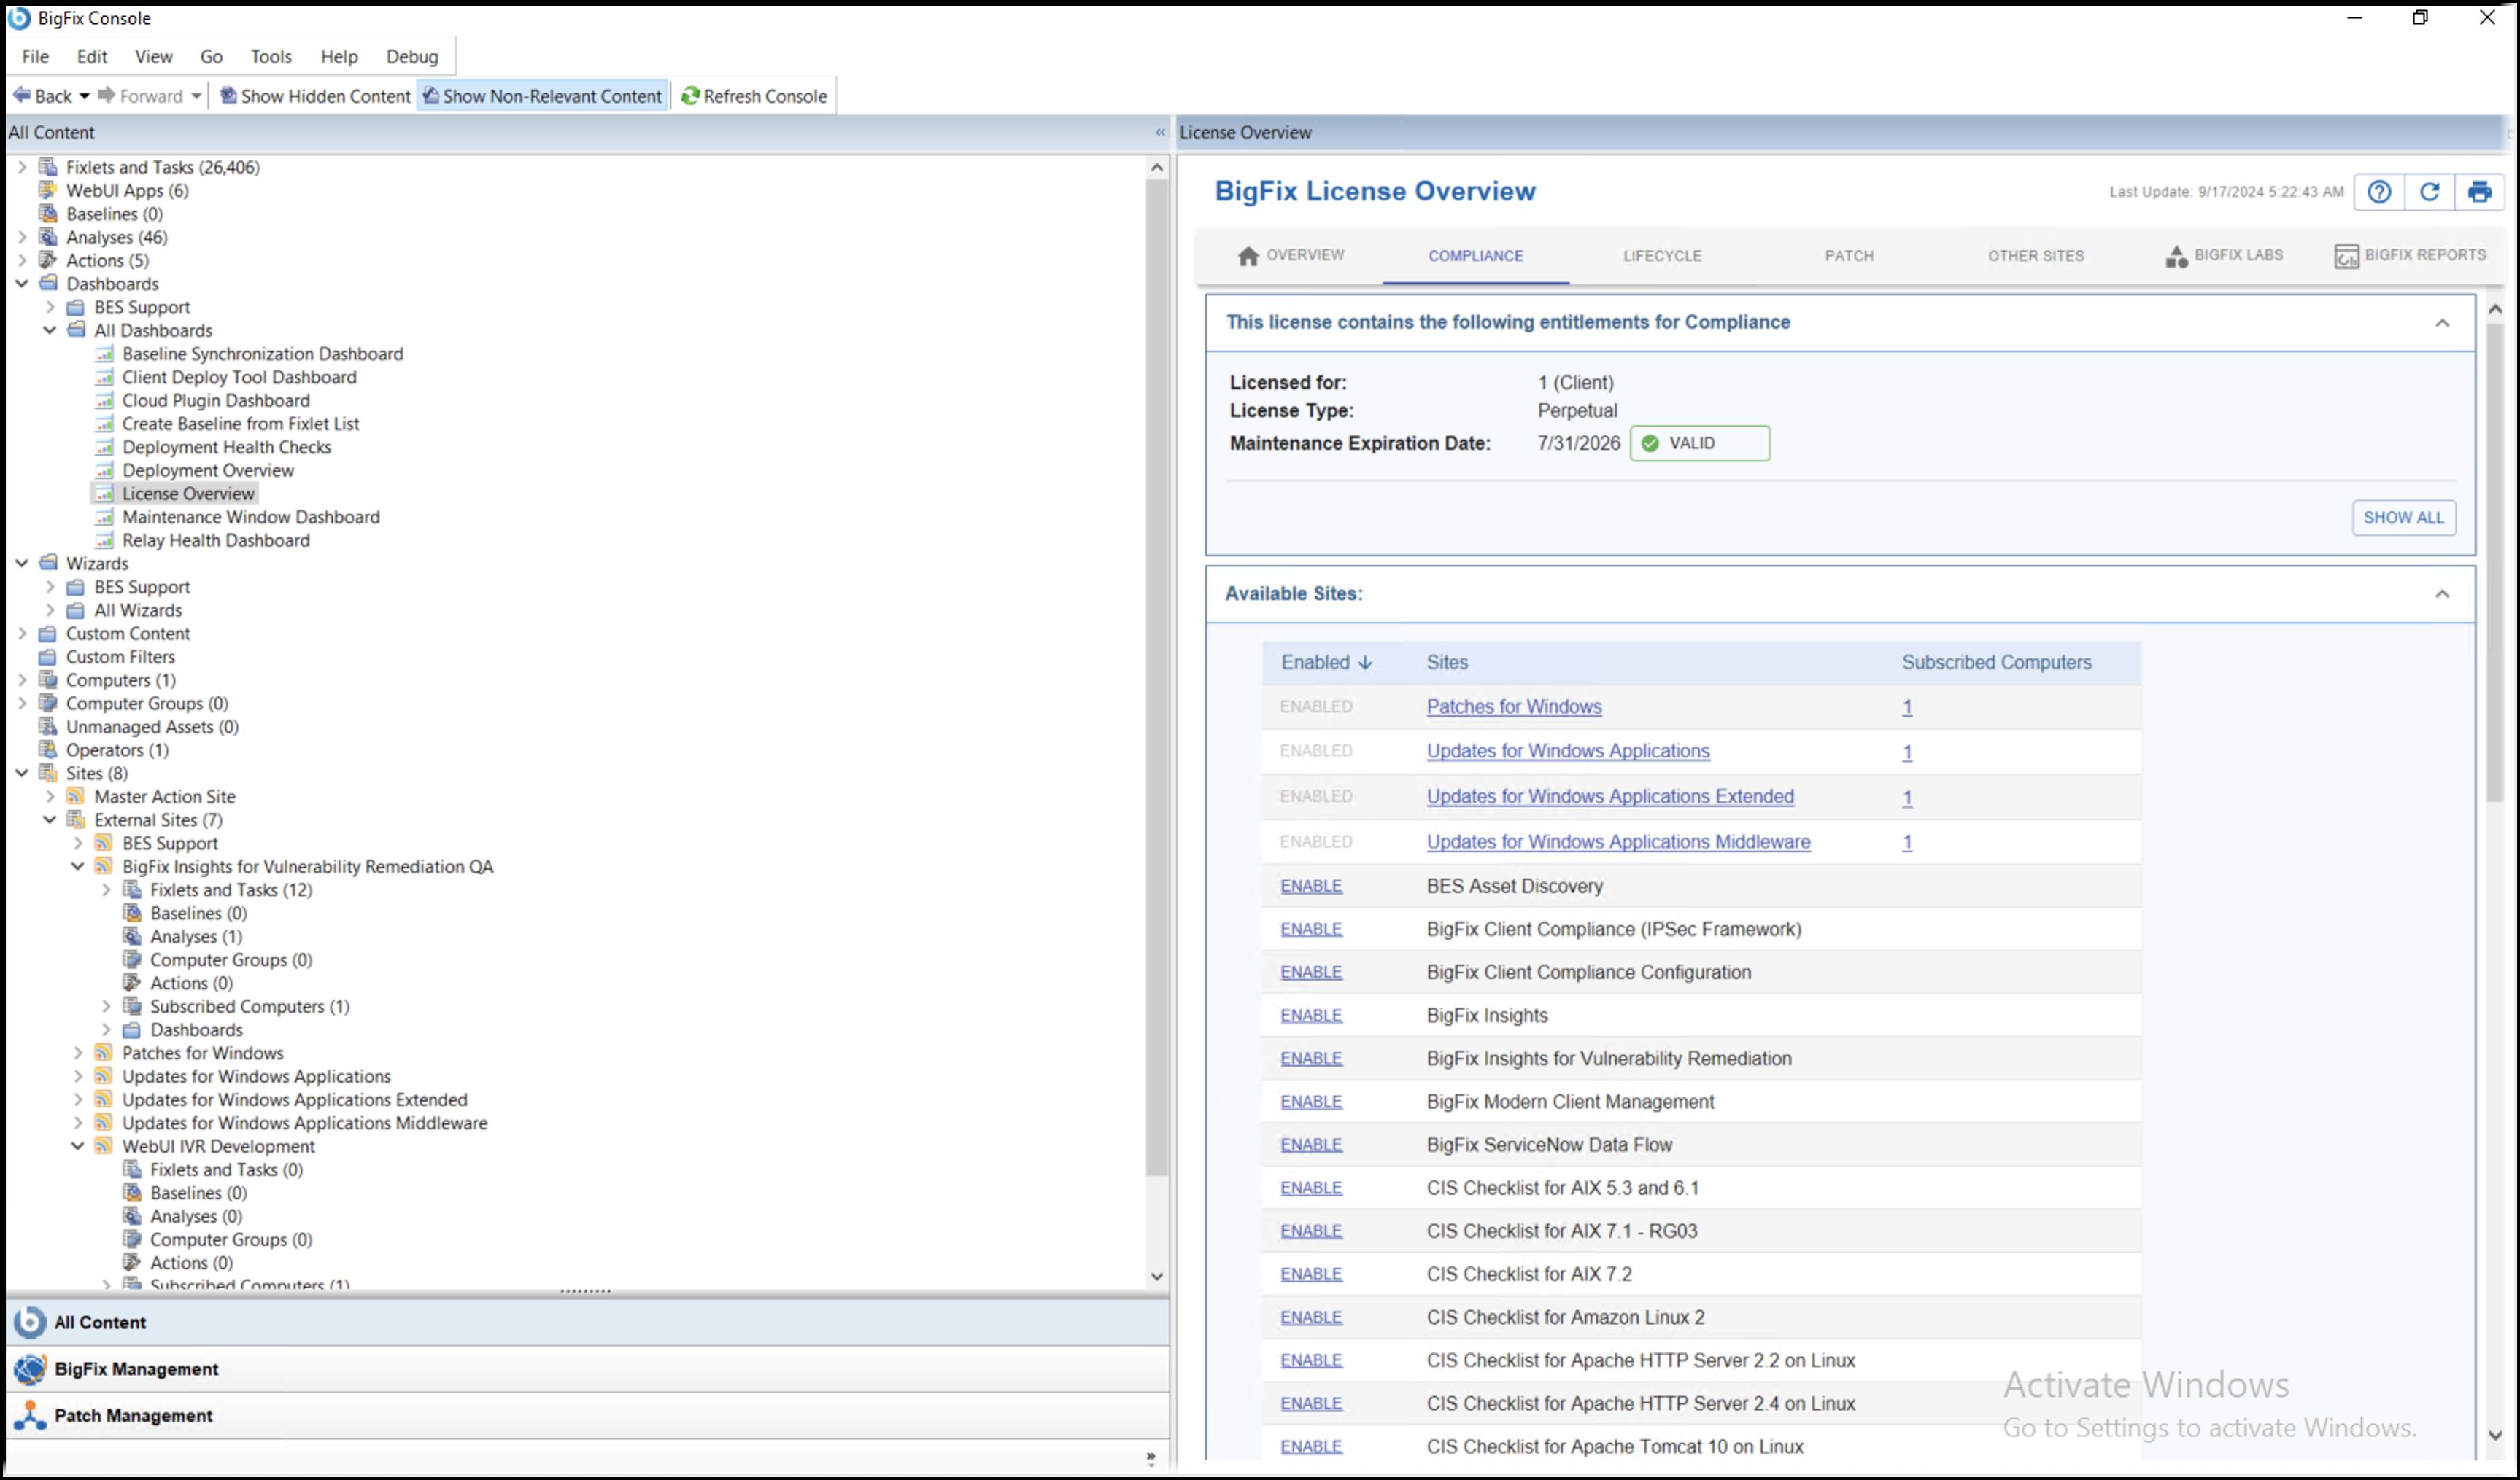
Task: Click the refresh icon in License Overview
Action: point(2429,192)
